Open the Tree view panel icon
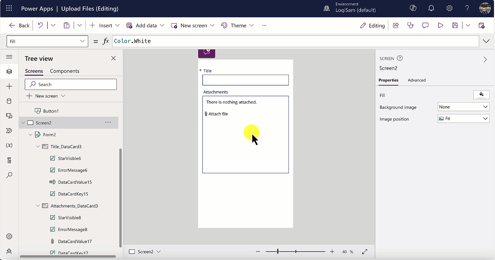The height and width of the screenshot is (260, 495). coord(9,72)
